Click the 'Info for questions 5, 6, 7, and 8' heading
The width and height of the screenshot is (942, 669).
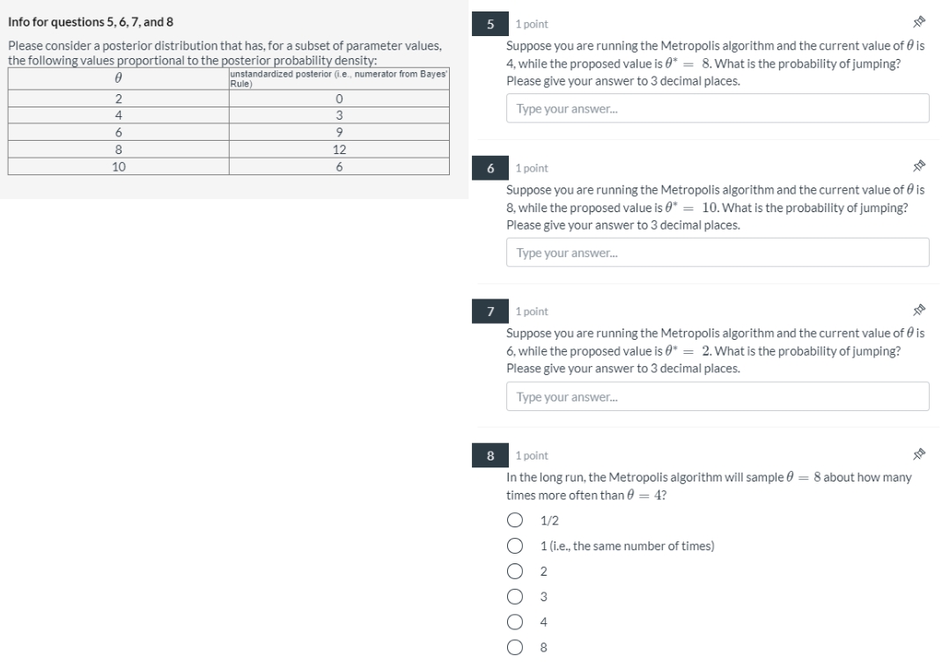92,21
